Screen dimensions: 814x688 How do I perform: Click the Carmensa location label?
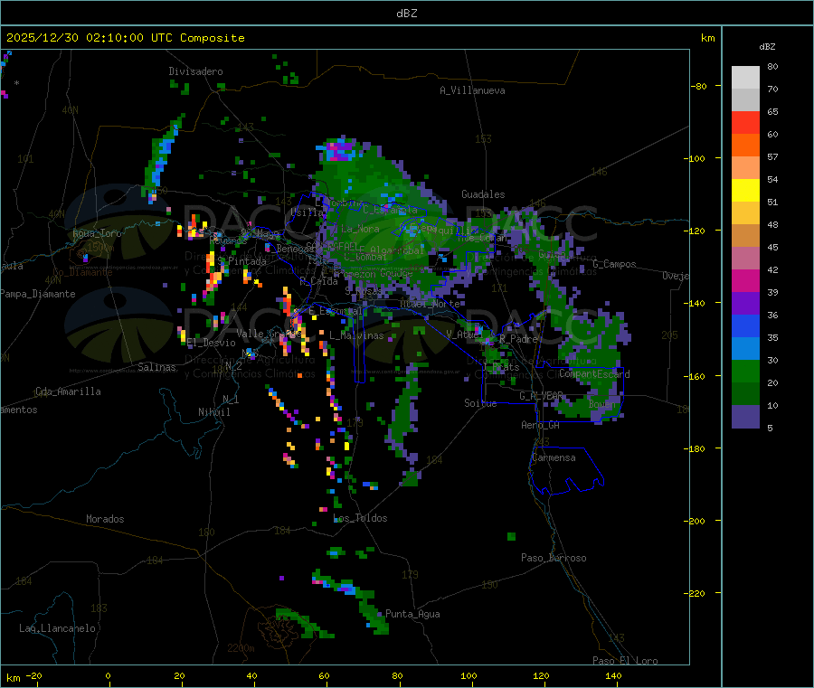[x=554, y=457]
